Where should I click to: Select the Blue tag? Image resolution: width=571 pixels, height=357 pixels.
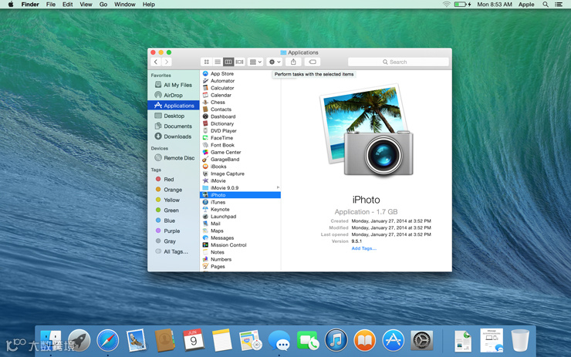pos(174,221)
